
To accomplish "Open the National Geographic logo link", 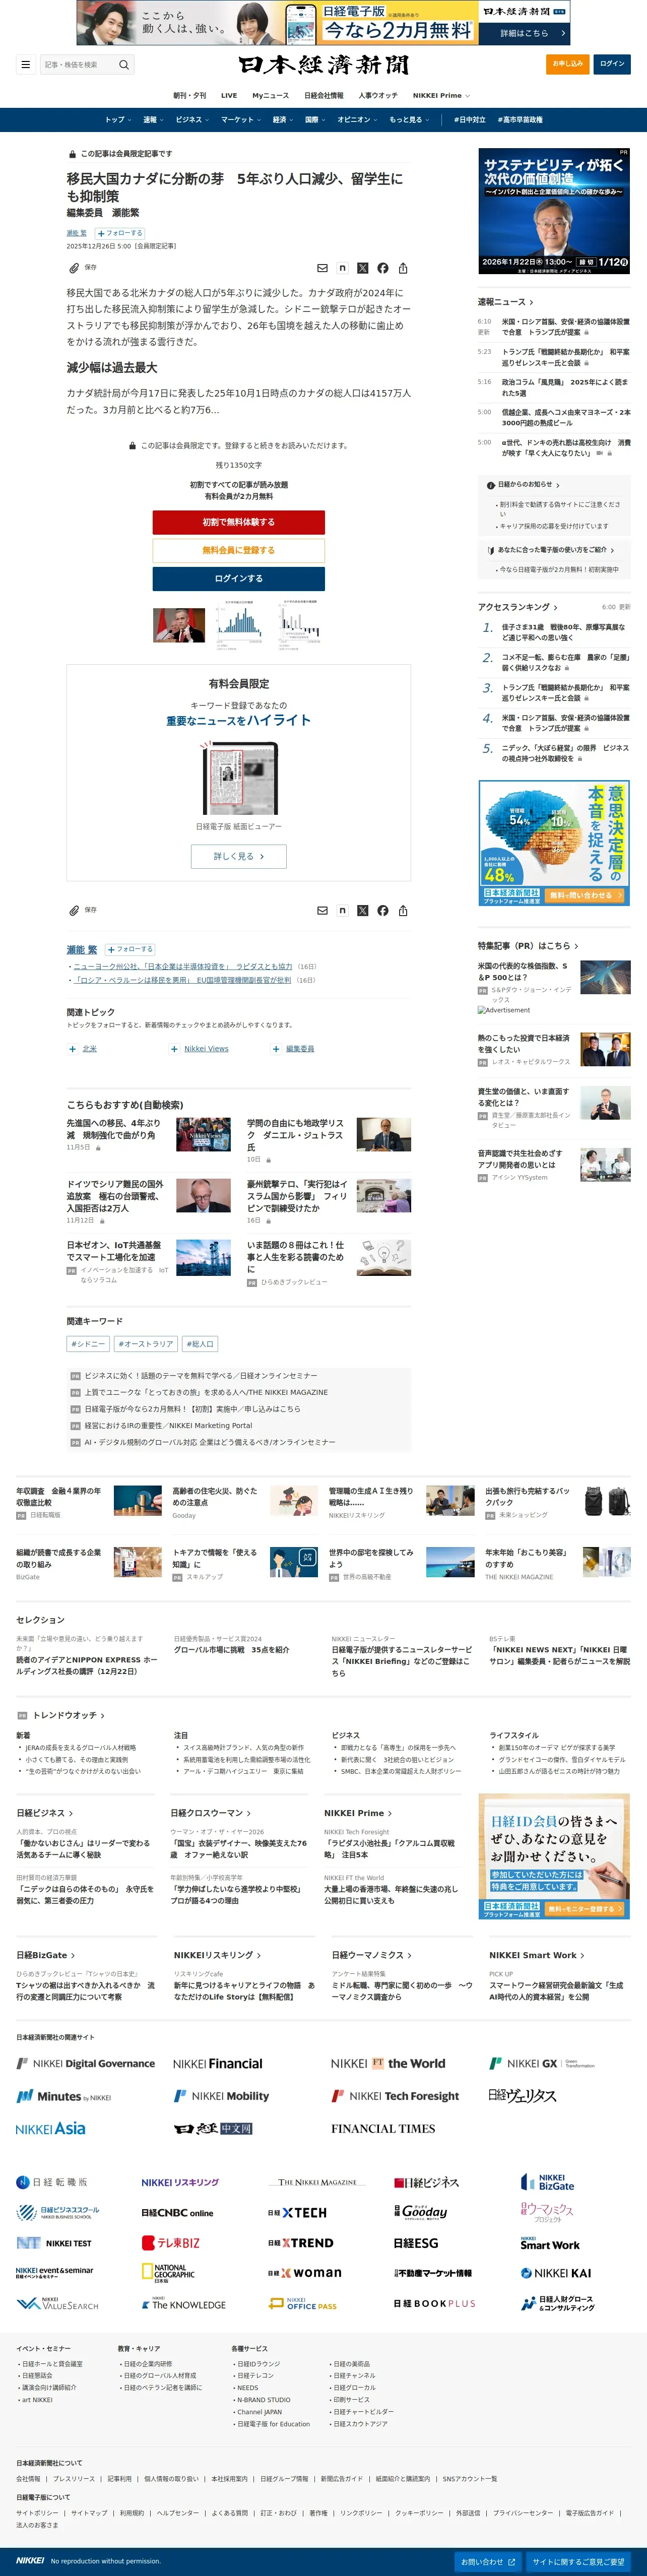I will (168, 2273).
